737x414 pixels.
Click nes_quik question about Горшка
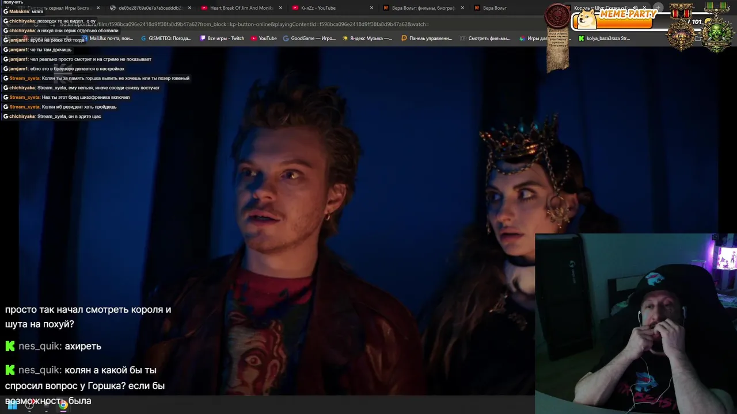(85, 385)
